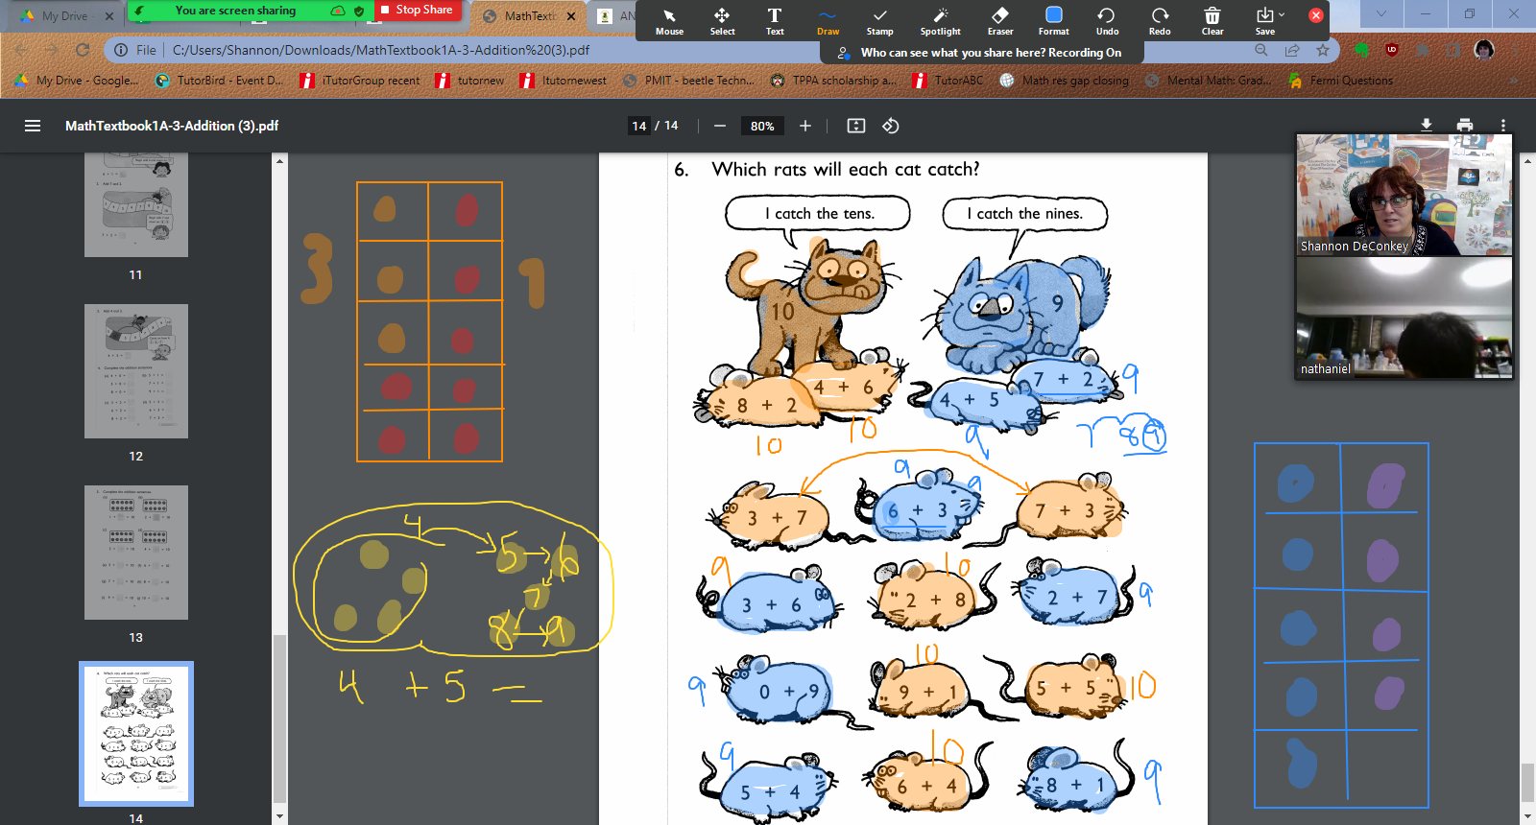The image size is (1536, 825).
Task: Open page 12 thumbnail
Action: click(x=136, y=371)
